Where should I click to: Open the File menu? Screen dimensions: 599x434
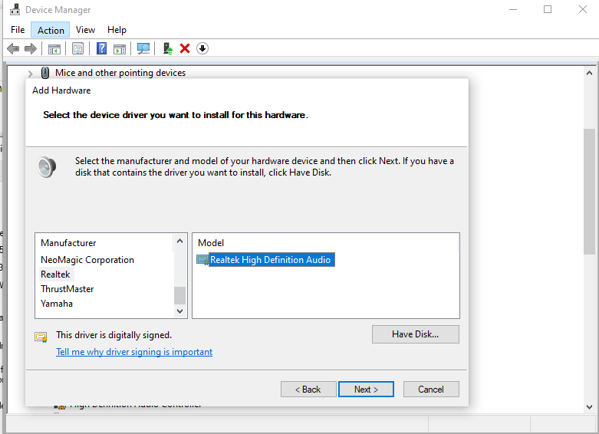coord(18,30)
